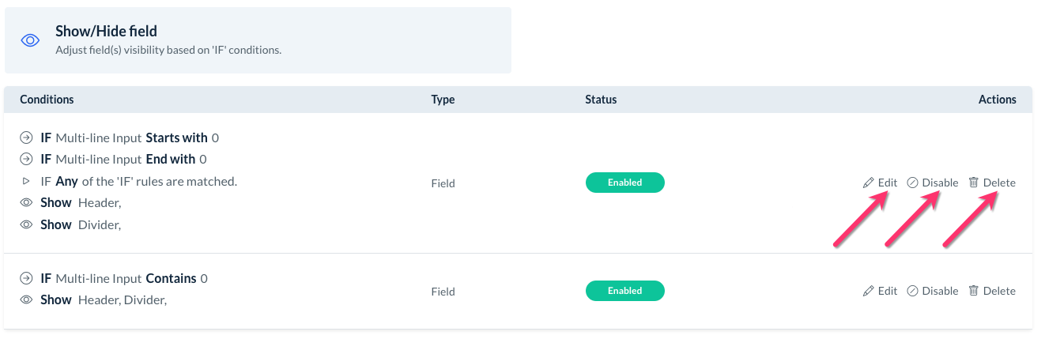This screenshot has width=1045, height=339.
Task: Click the Status column header
Action: point(601,100)
